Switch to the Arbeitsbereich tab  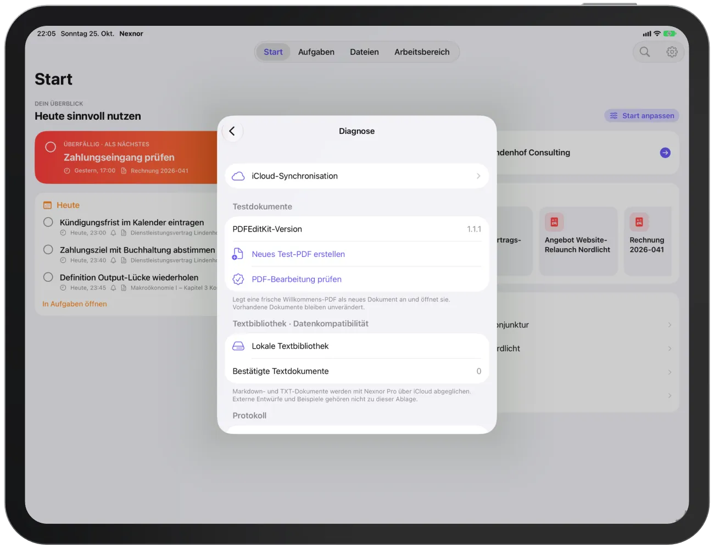tap(422, 52)
